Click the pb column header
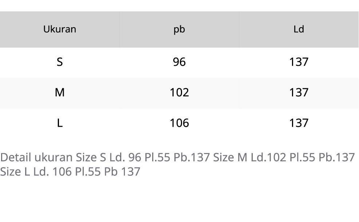This screenshot has height=222, width=359. [x=179, y=29]
